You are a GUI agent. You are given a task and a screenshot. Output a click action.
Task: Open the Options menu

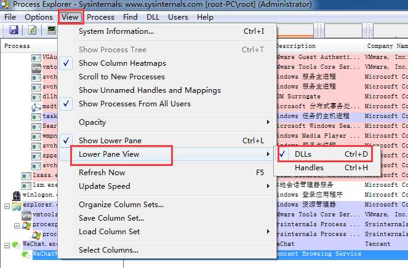pos(39,17)
